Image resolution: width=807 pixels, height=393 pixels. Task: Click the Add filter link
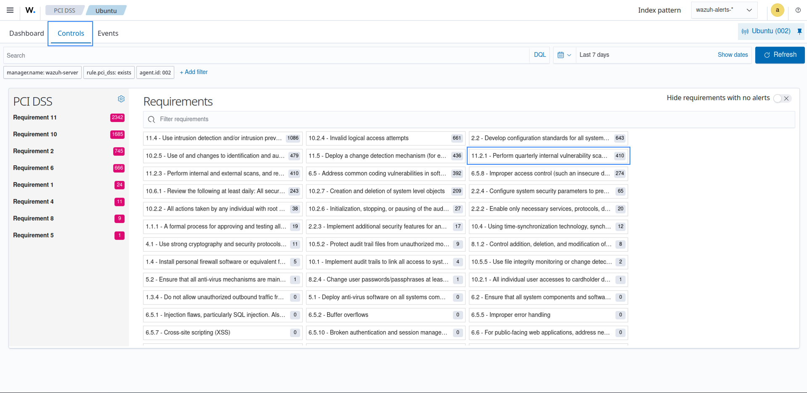tap(193, 72)
